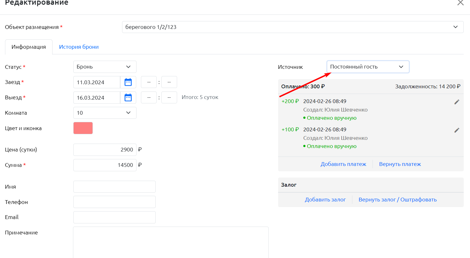
Task: Set the Выезд hour field
Action: pos(149,98)
